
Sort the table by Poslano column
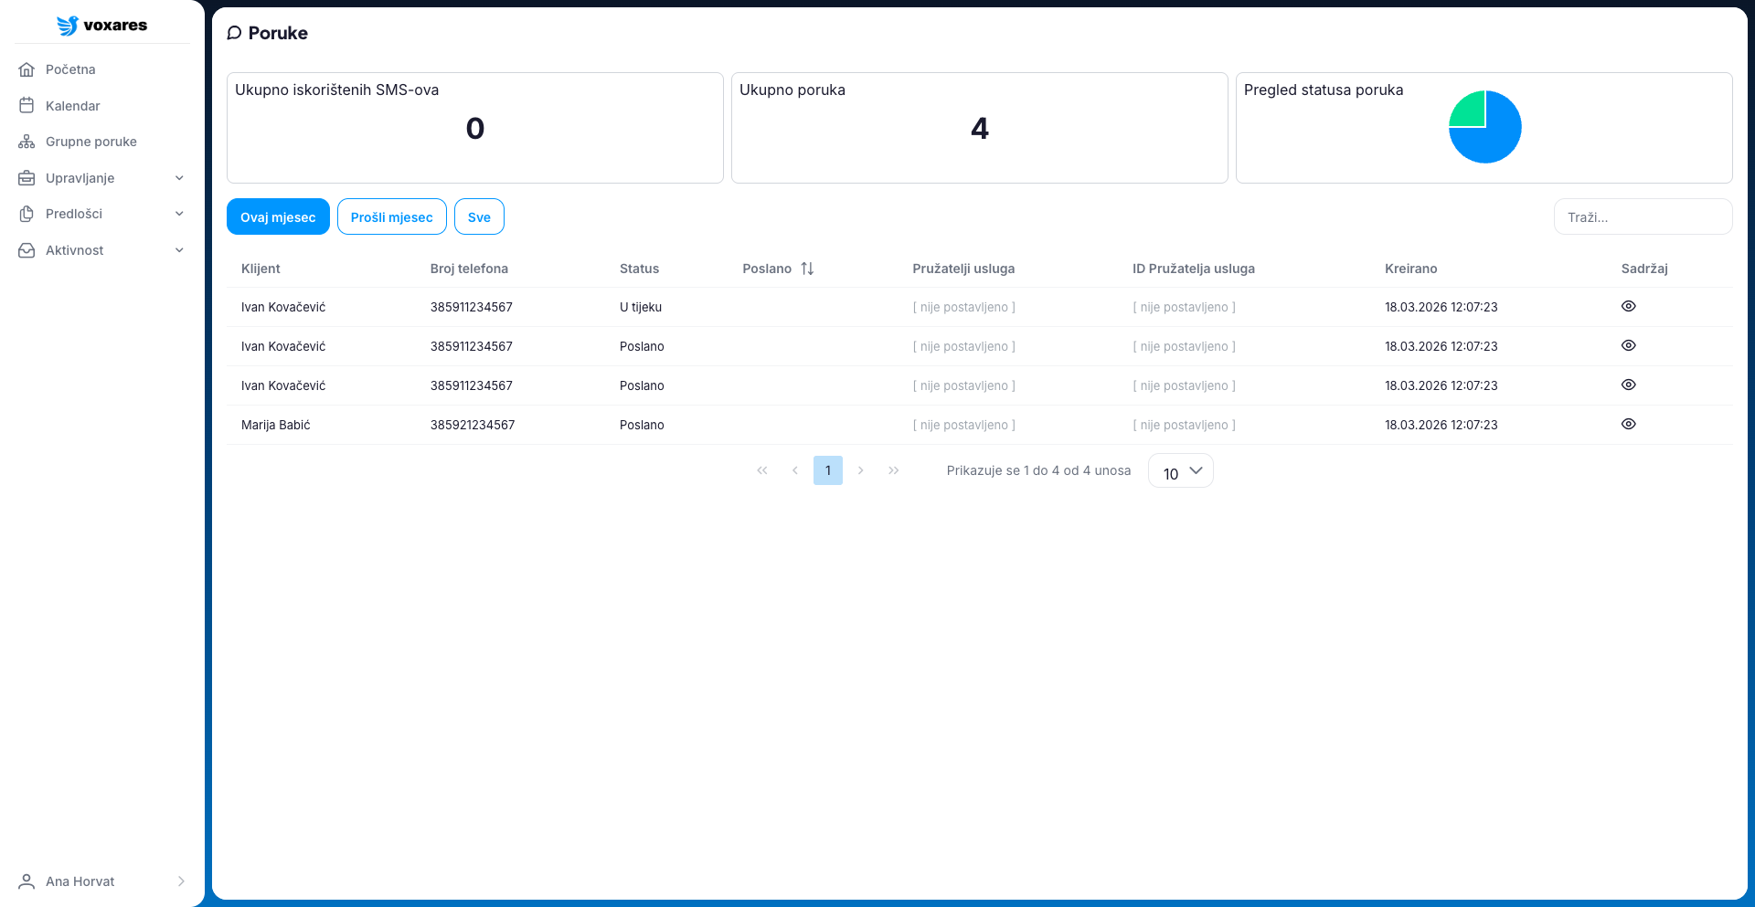[x=807, y=269]
